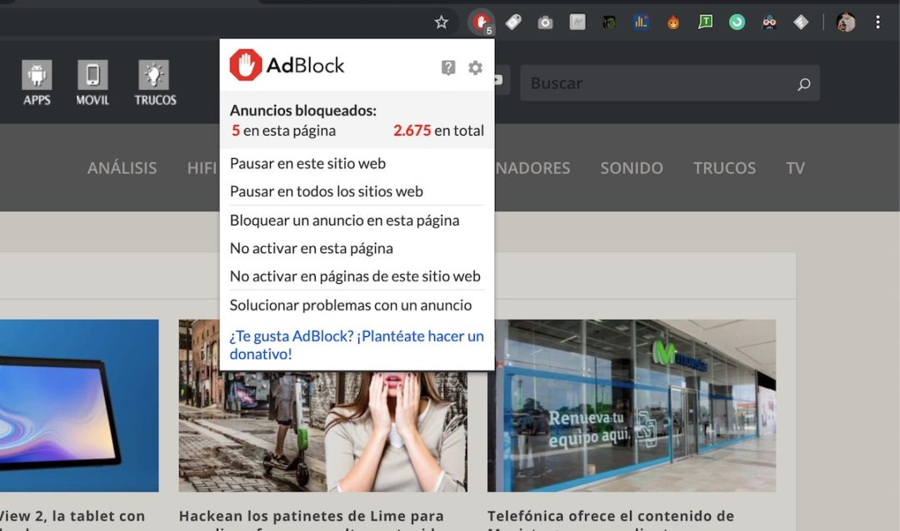Image resolution: width=900 pixels, height=531 pixels.
Task: Open the Chrome profile avatar
Action: (x=846, y=22)
